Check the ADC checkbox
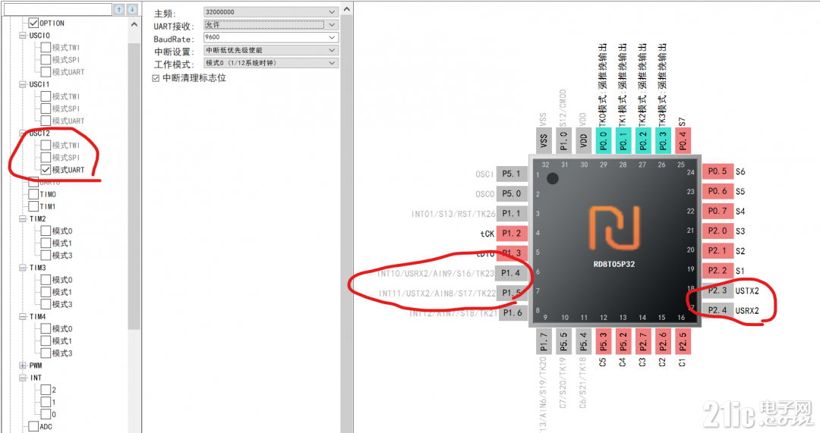The width and height of the screenshot is (820, 433). pyautogui.click(x=33, y=427)
